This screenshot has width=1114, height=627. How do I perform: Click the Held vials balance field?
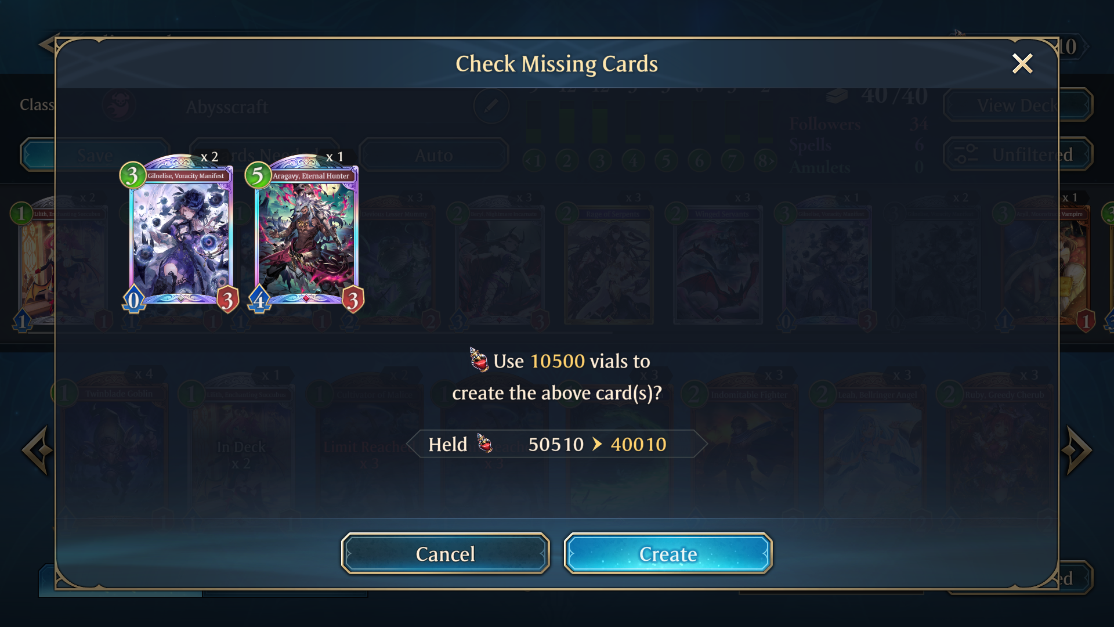point(556,444)
